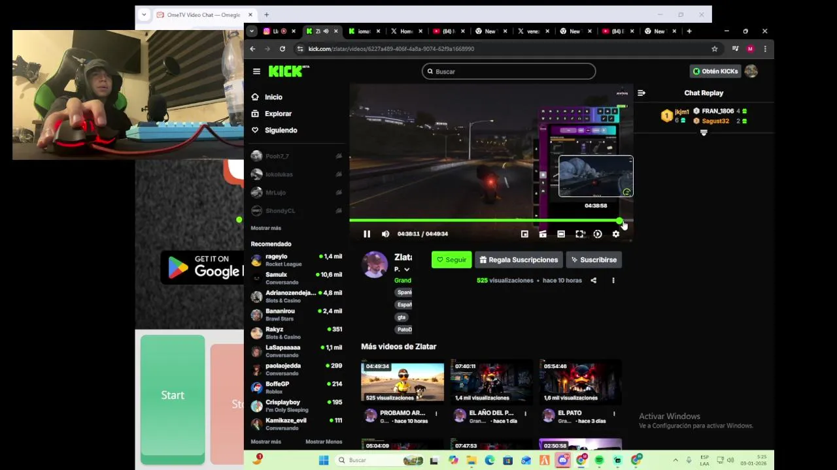Open the Kick hamburger sidebar menu
This screenshot has height=470, width=837.
click(256, 71)
